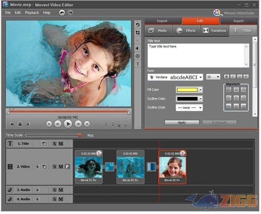Open the Help menu

[x=47, y=13]
